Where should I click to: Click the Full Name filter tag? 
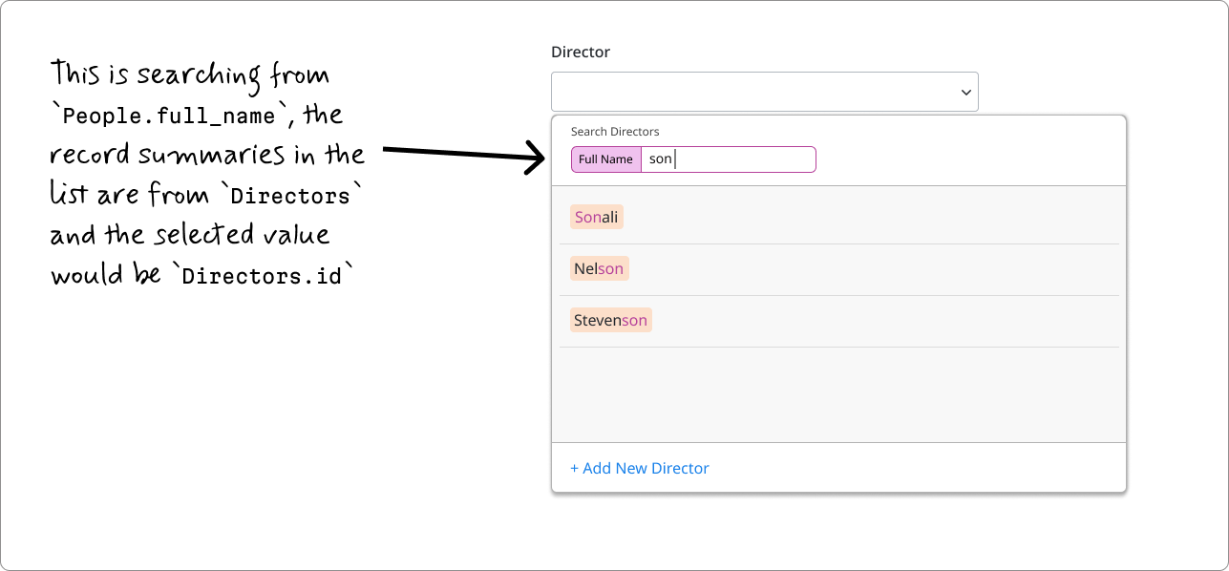(x=605, y=159)
